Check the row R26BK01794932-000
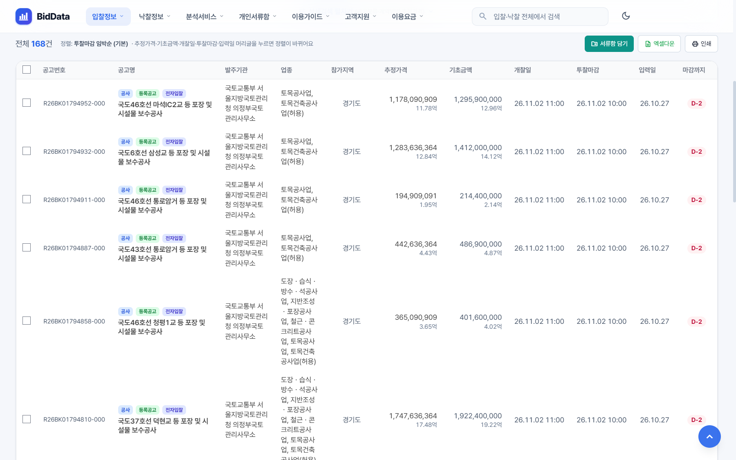736x460 pixels. pyautogui.click(x=27, y=151)
